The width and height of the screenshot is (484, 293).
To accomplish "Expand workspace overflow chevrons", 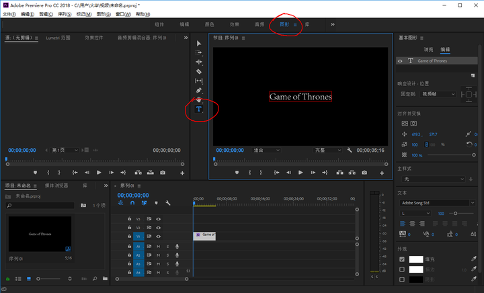I will pos(333,24).
